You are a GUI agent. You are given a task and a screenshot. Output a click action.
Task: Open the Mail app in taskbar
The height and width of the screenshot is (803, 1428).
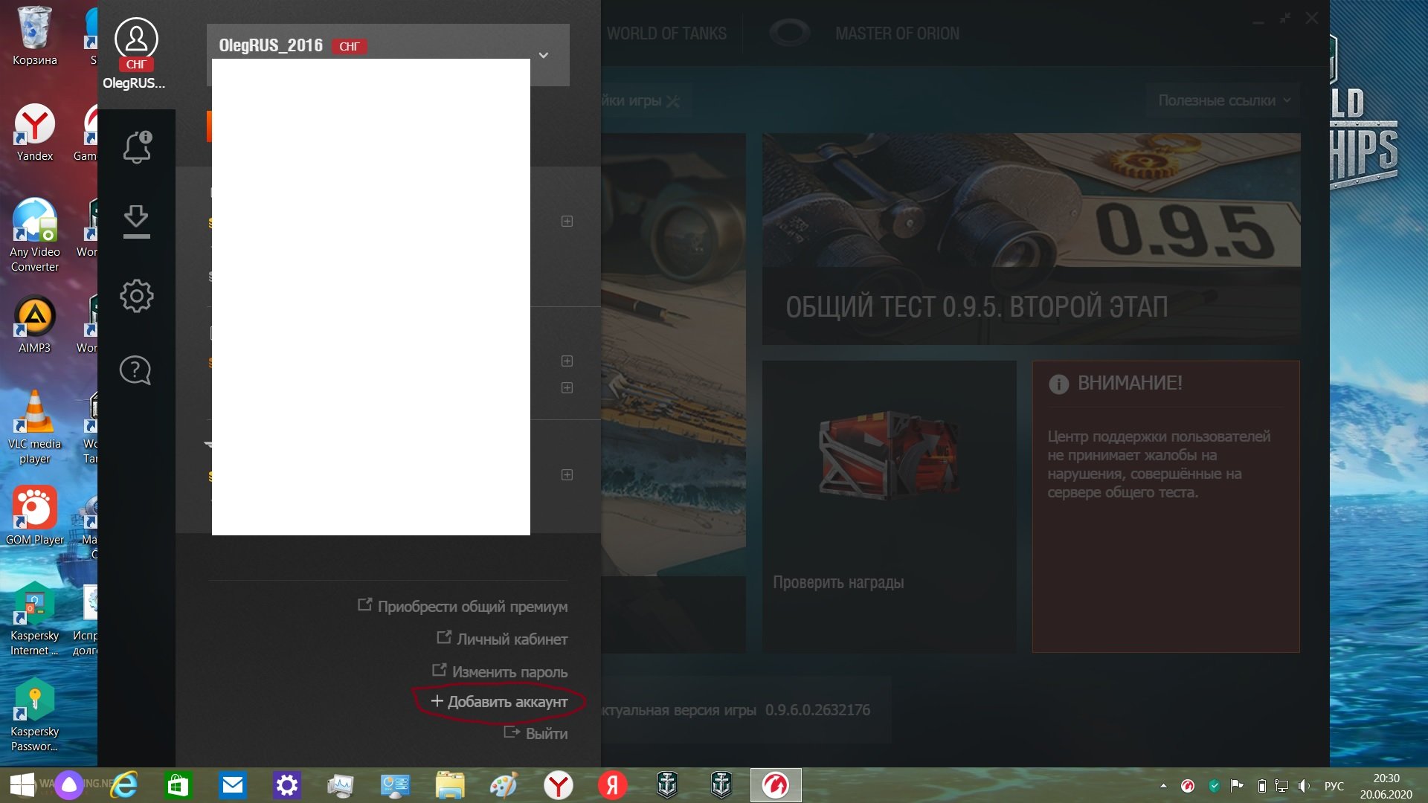click(233, 785)
